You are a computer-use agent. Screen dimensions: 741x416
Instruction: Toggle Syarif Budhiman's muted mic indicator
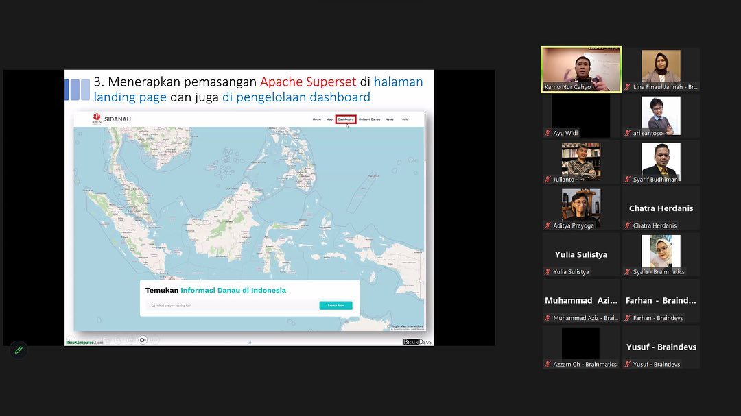tap(628, 180)
